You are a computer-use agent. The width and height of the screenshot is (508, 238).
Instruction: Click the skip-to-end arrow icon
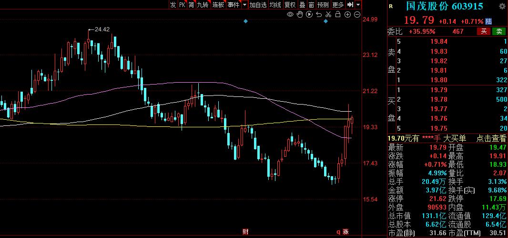coord(350,5)
